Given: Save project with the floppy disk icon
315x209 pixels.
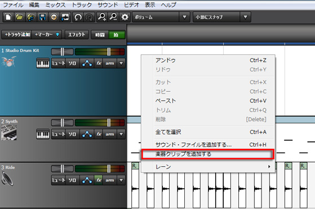Looking at the screenshot, I should tap(42, 17).
